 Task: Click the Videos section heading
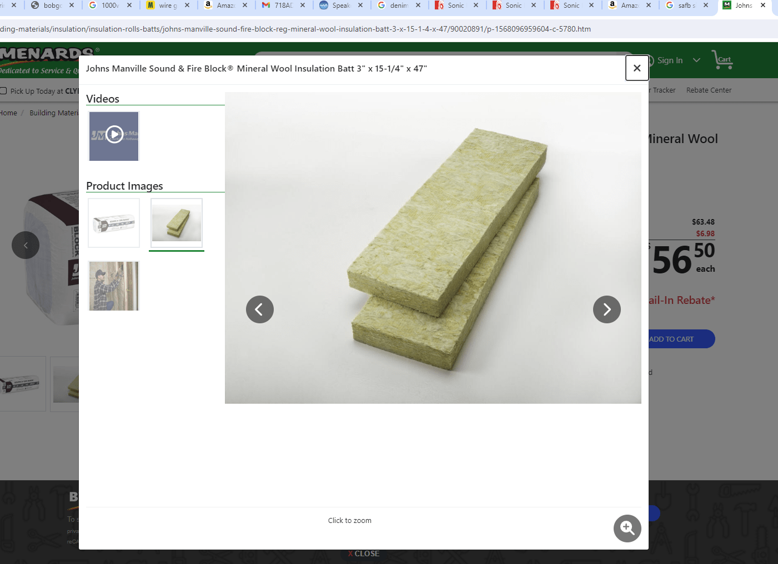(103, 99)
